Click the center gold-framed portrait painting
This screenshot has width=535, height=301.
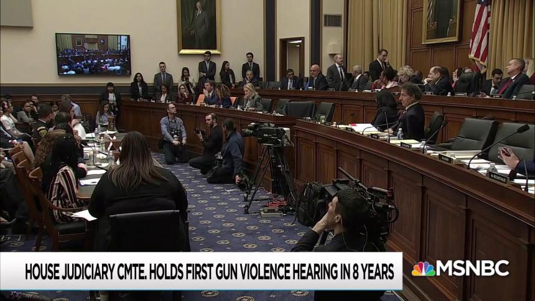[x=198, y=25]
